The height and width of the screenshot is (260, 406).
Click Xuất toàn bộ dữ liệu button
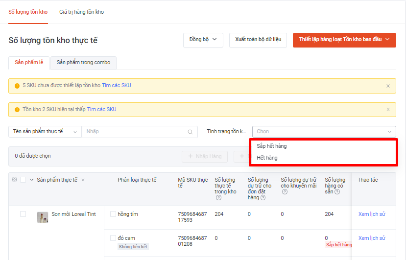click(x=258, y=40)
